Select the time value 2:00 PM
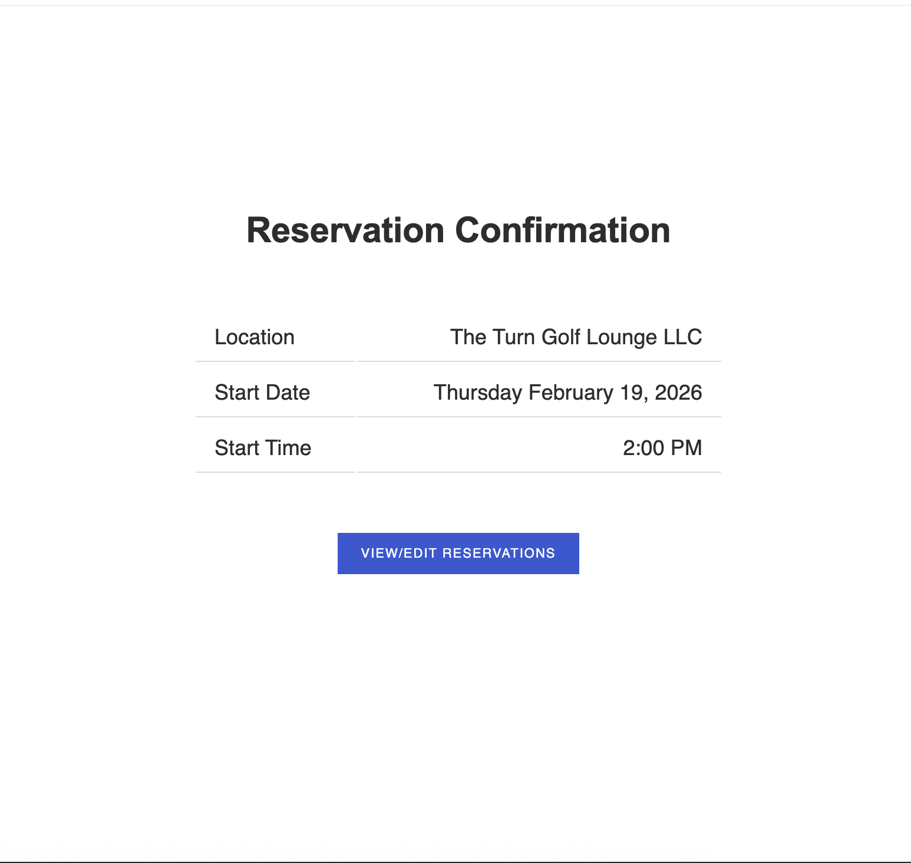911x863 pixels. [662, 447]
